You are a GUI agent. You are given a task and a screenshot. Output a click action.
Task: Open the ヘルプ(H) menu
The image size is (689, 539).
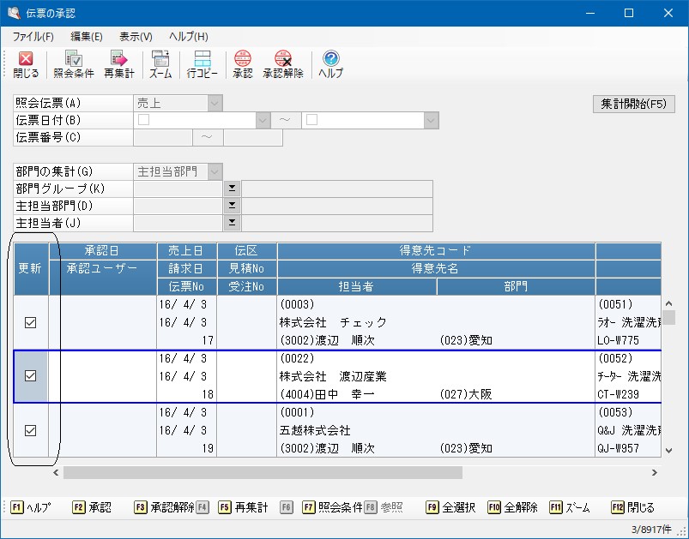[x=189, y=37]
